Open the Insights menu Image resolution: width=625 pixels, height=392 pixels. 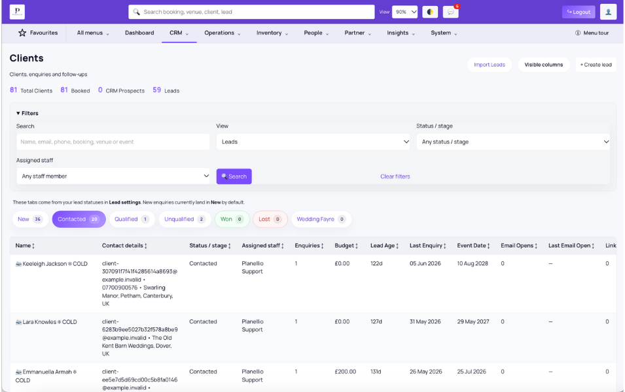point(401,33)
